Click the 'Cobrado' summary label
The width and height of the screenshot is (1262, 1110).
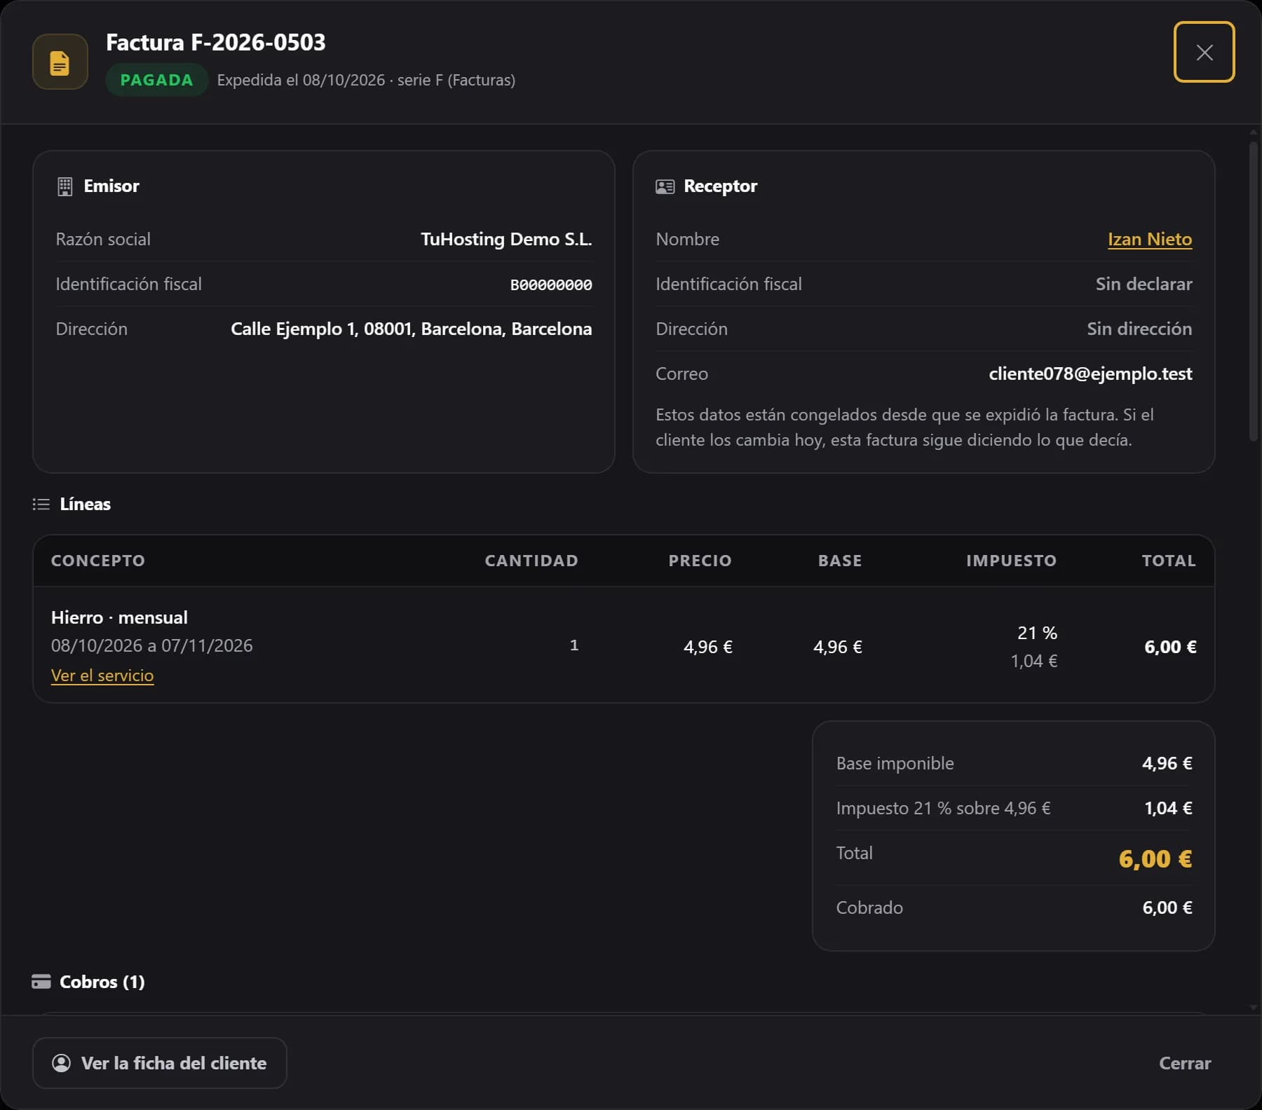click(x=869, y=907)
